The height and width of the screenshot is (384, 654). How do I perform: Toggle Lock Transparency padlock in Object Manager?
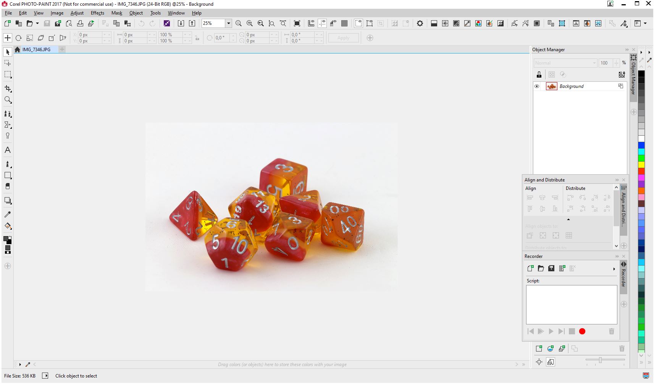[539, 75]
